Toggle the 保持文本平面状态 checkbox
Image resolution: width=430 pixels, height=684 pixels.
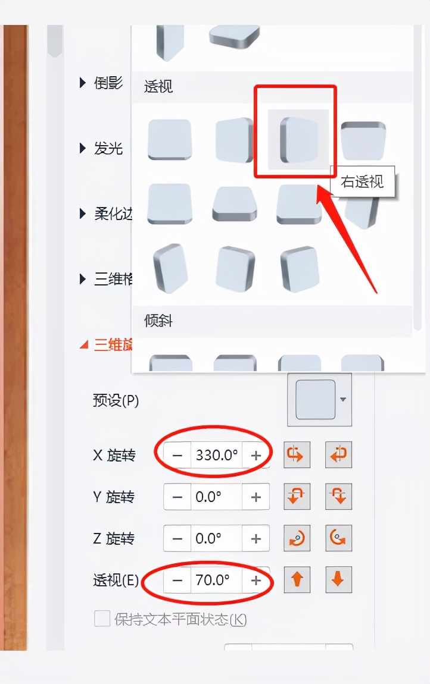tap(102, 619)
